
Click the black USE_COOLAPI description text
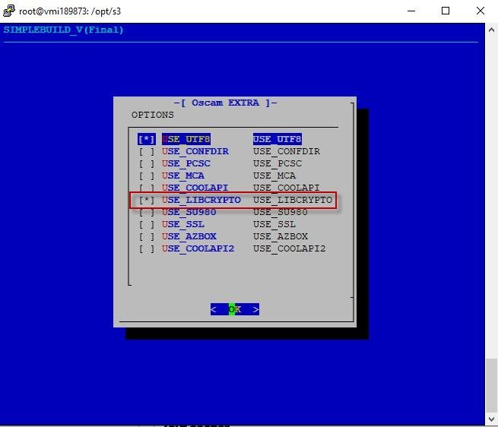[287, 188]
